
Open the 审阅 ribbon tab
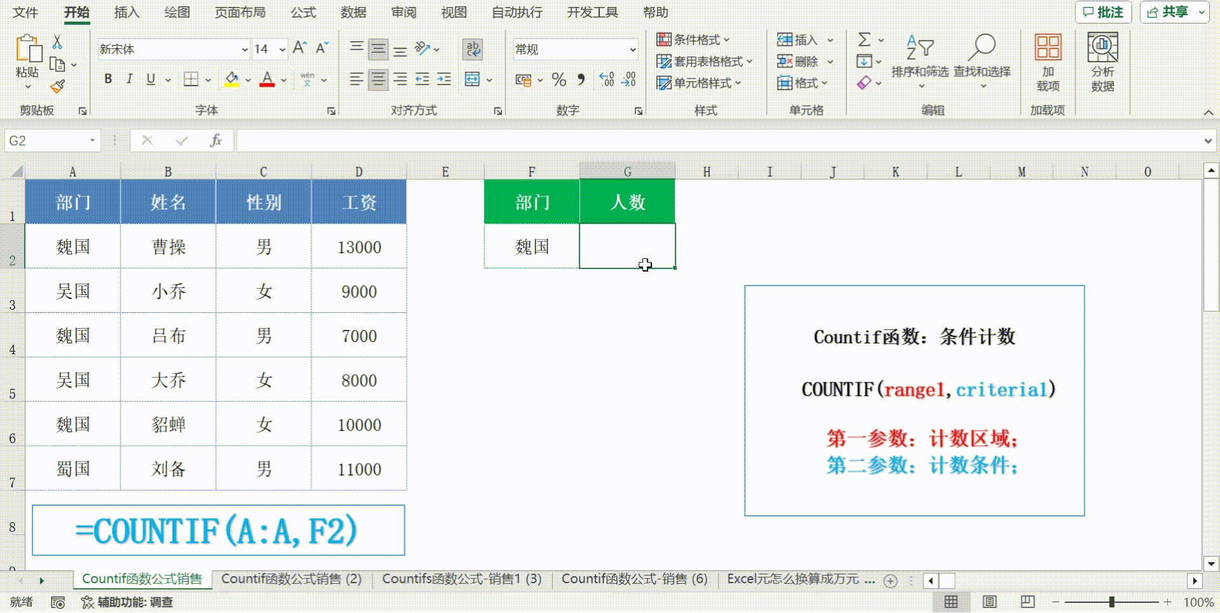pos(403,12)
